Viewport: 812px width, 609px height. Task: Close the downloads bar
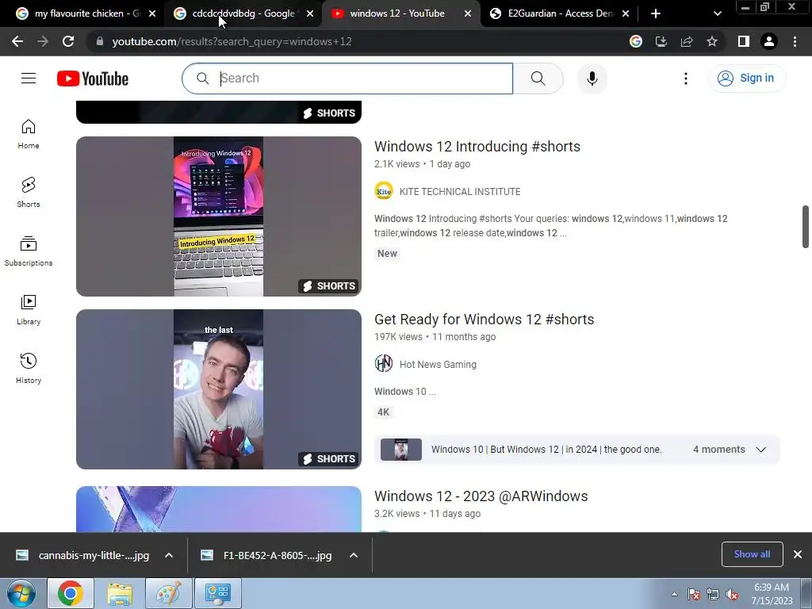coord(798,554)
